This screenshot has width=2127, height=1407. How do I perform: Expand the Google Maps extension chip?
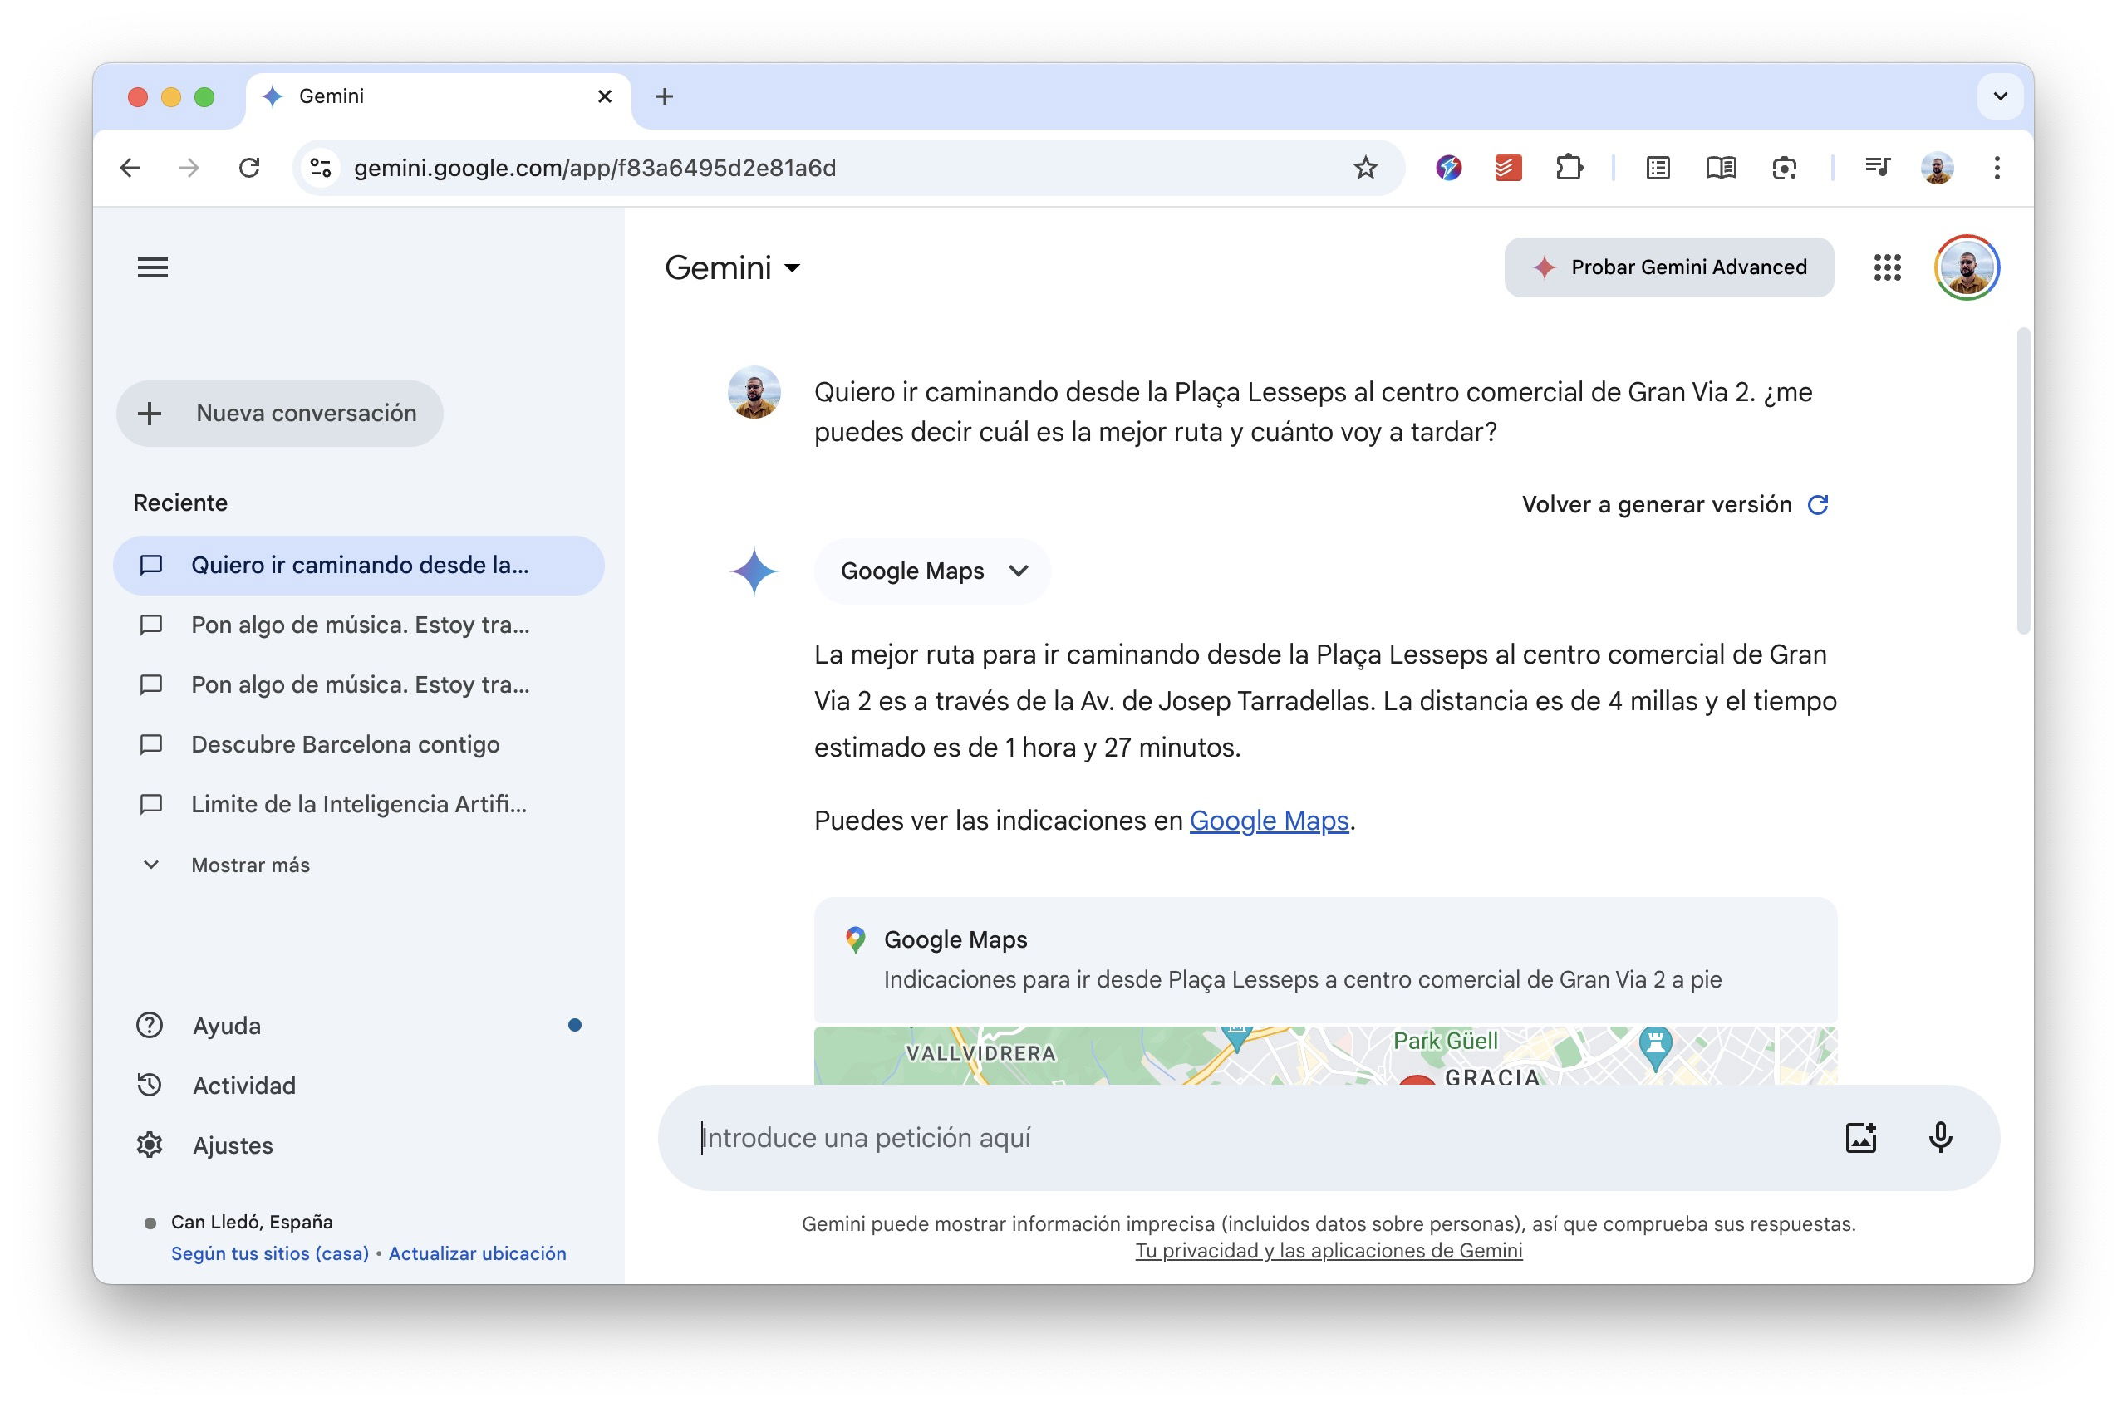coord(932,571)
